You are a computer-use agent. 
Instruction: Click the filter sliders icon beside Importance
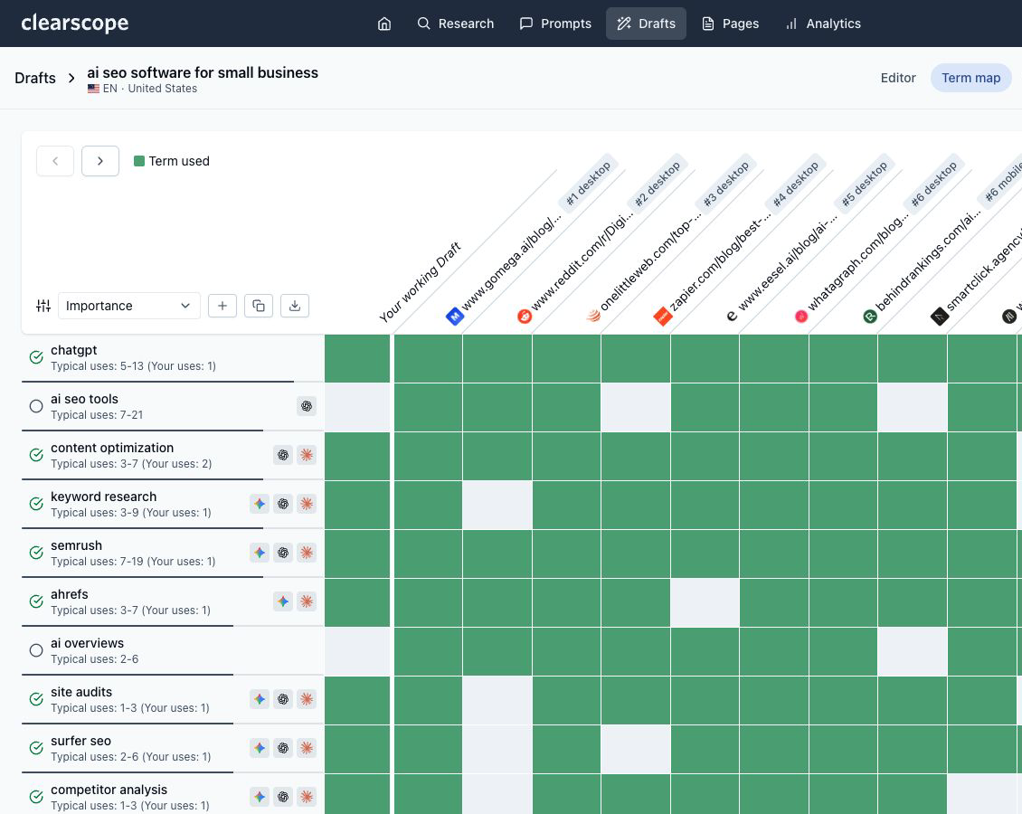pyautogui.click(x=43, y=306)
